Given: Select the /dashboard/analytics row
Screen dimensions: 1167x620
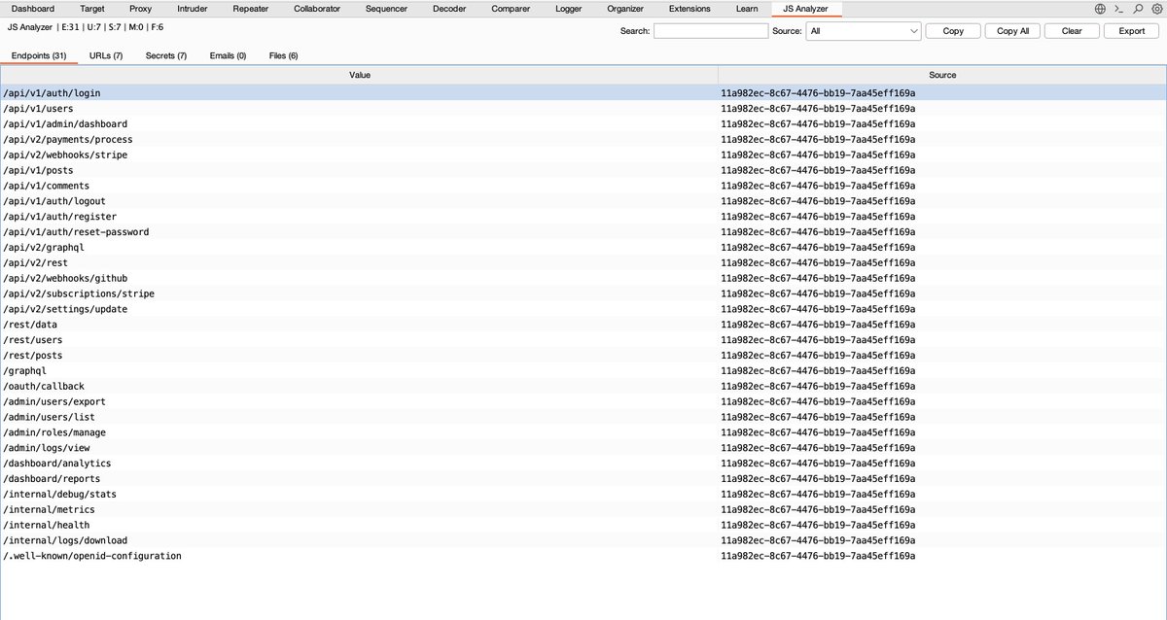Looking at the screenshot, I should tap(583, 464).
